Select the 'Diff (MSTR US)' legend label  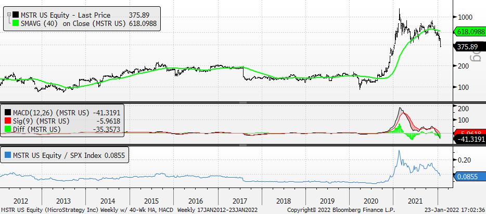click(x=36, y=129)
